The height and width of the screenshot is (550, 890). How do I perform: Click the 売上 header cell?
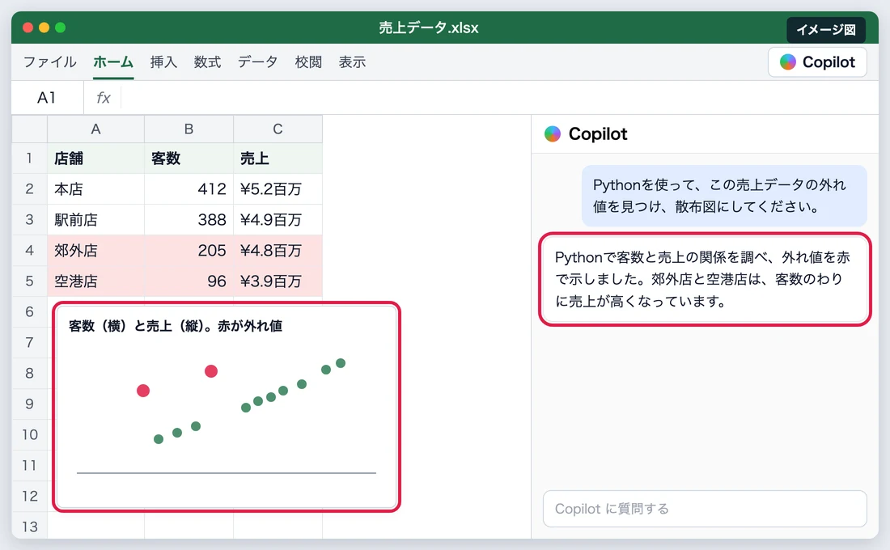tap(278, 158)
